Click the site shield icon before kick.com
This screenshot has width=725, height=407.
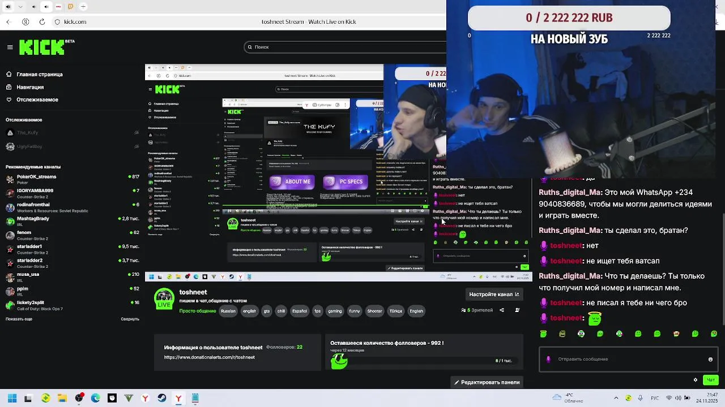(57, 22)
